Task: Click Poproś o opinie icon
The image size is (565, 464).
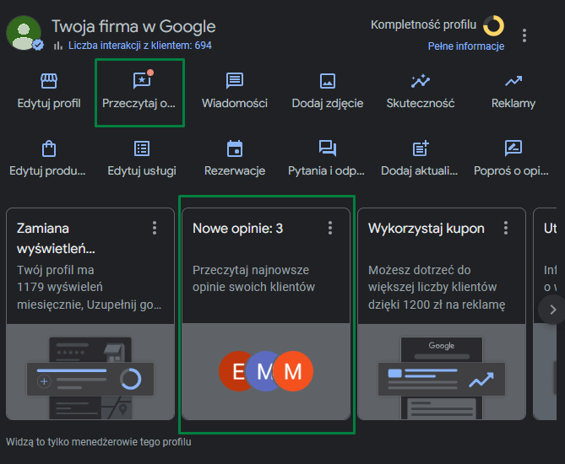Action: [513, 148]
